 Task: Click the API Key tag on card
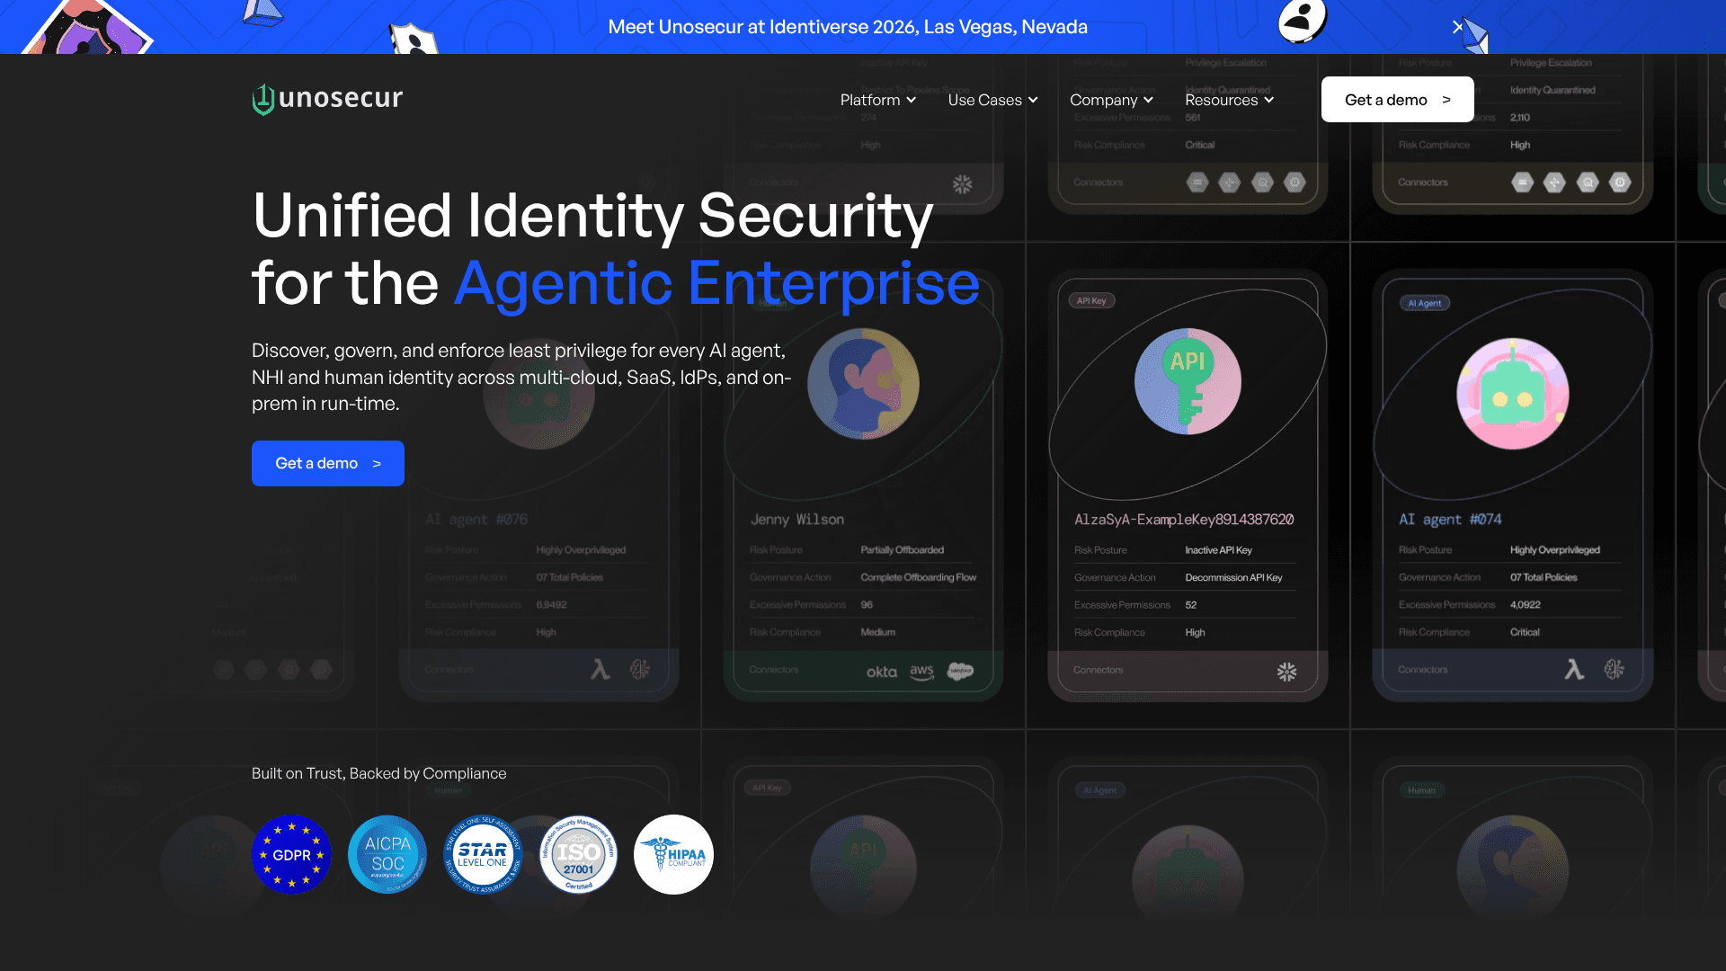[1091, 301]
